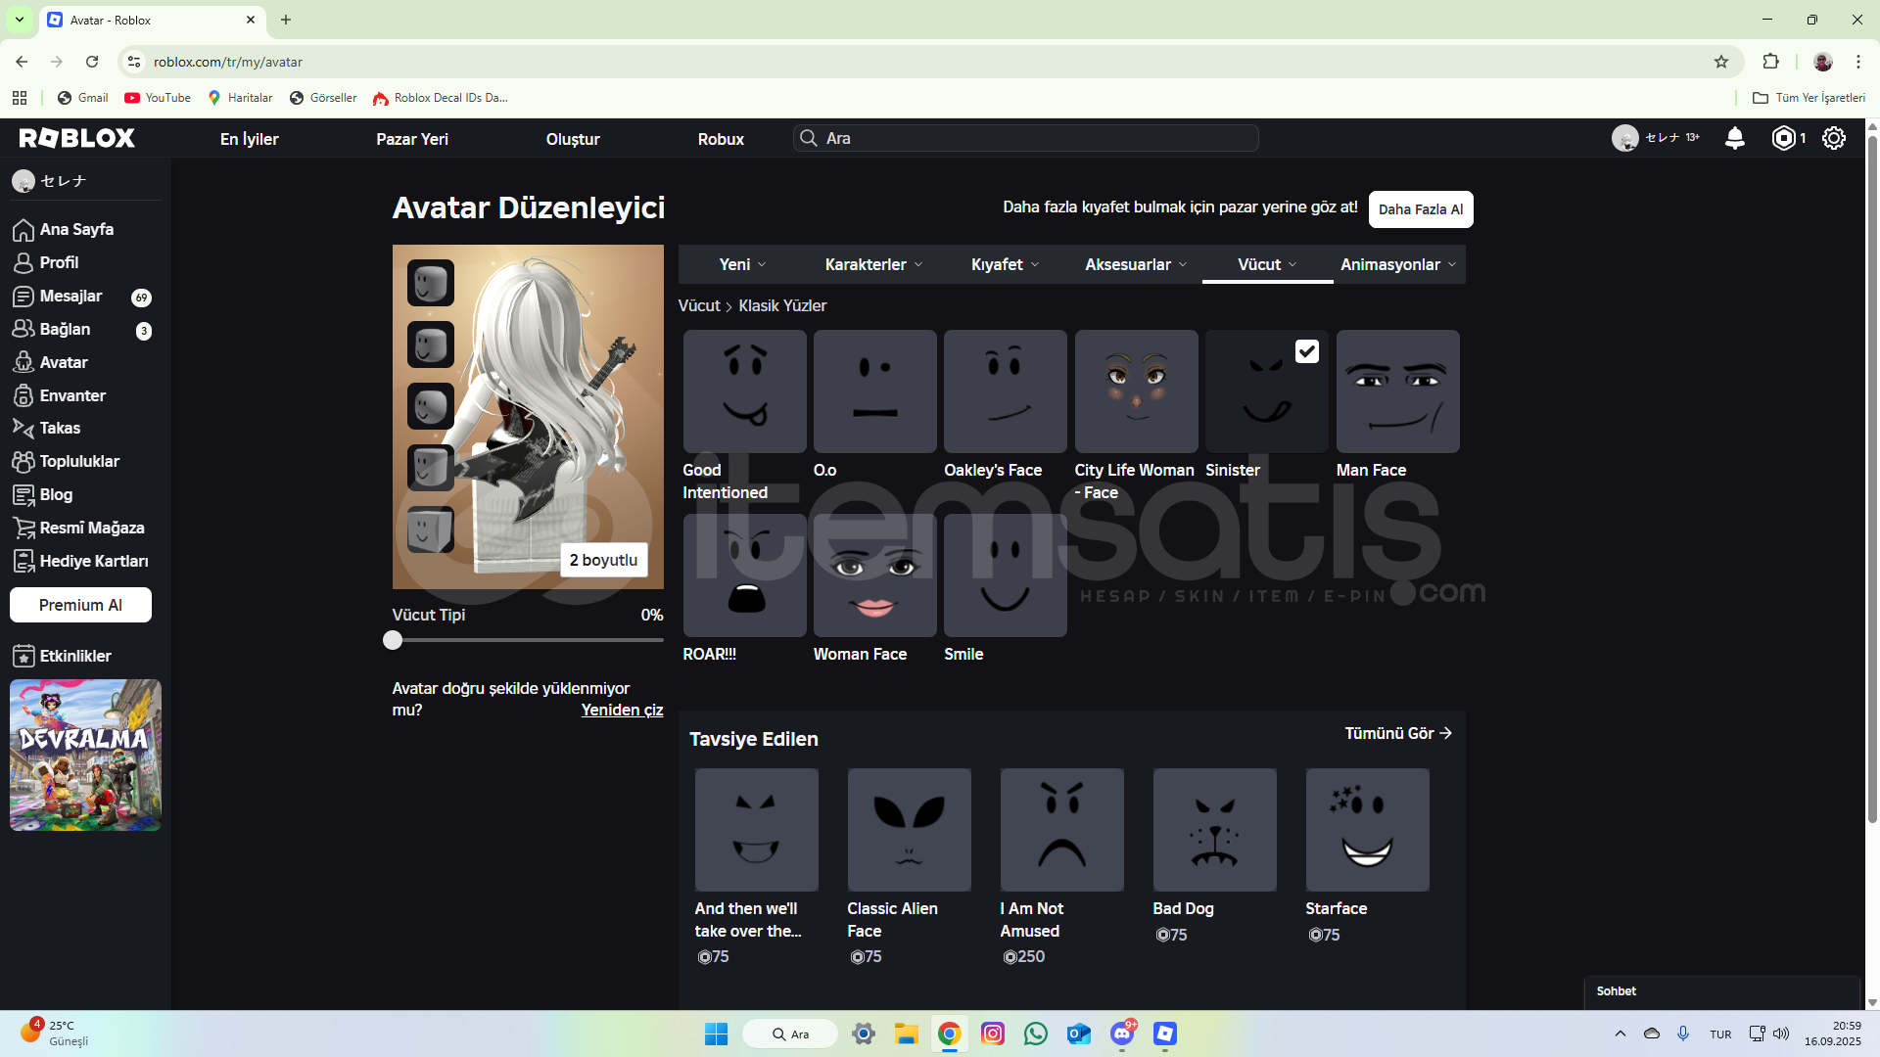Open Takas trade in sidebar
Image resolution: width=1880 pixels, height=1057 pixels.
(60, 428)
